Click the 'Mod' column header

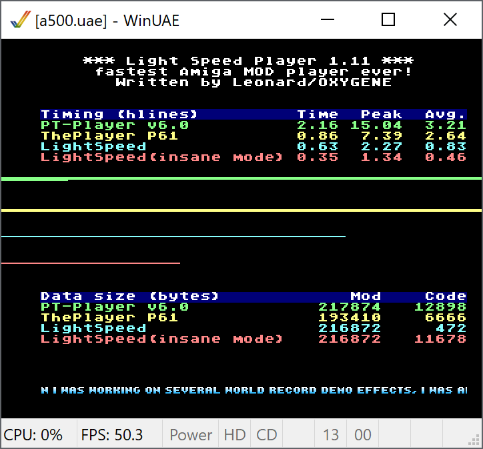[366, 296]
